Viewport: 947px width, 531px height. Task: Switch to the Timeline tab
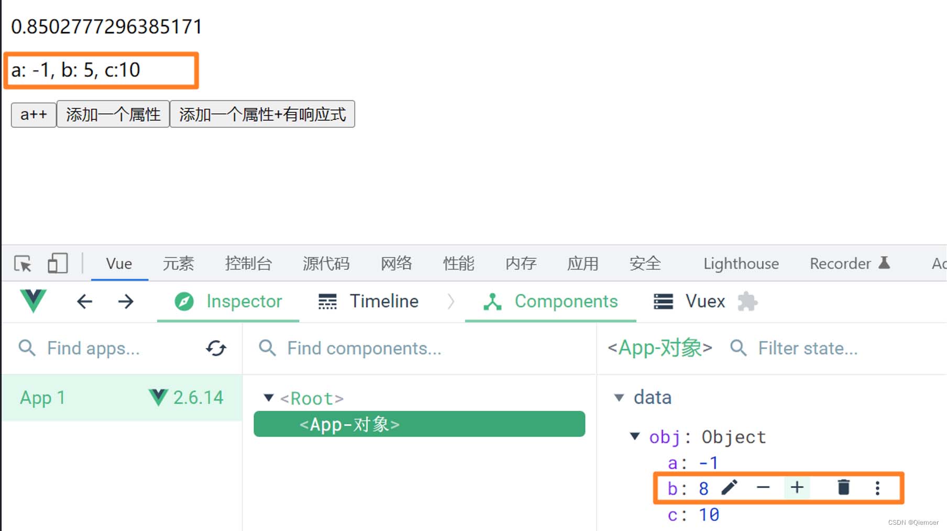369,301
